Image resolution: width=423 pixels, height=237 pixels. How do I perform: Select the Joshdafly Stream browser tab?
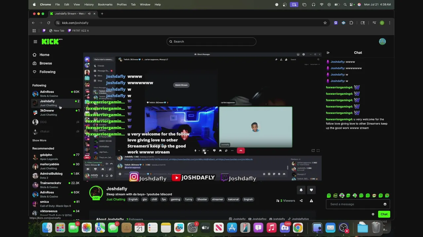pyautogui.click(x=73, y=13)
